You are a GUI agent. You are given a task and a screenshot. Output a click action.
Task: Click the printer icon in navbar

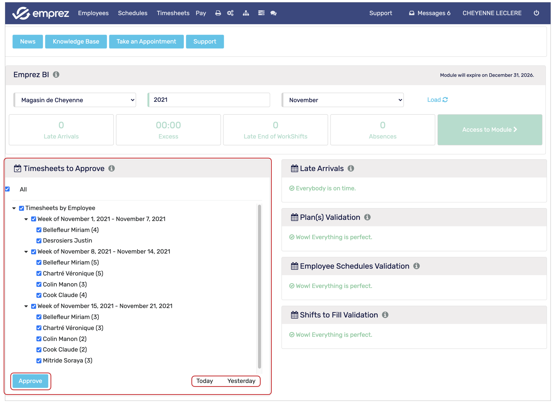[x=218, y=13]
